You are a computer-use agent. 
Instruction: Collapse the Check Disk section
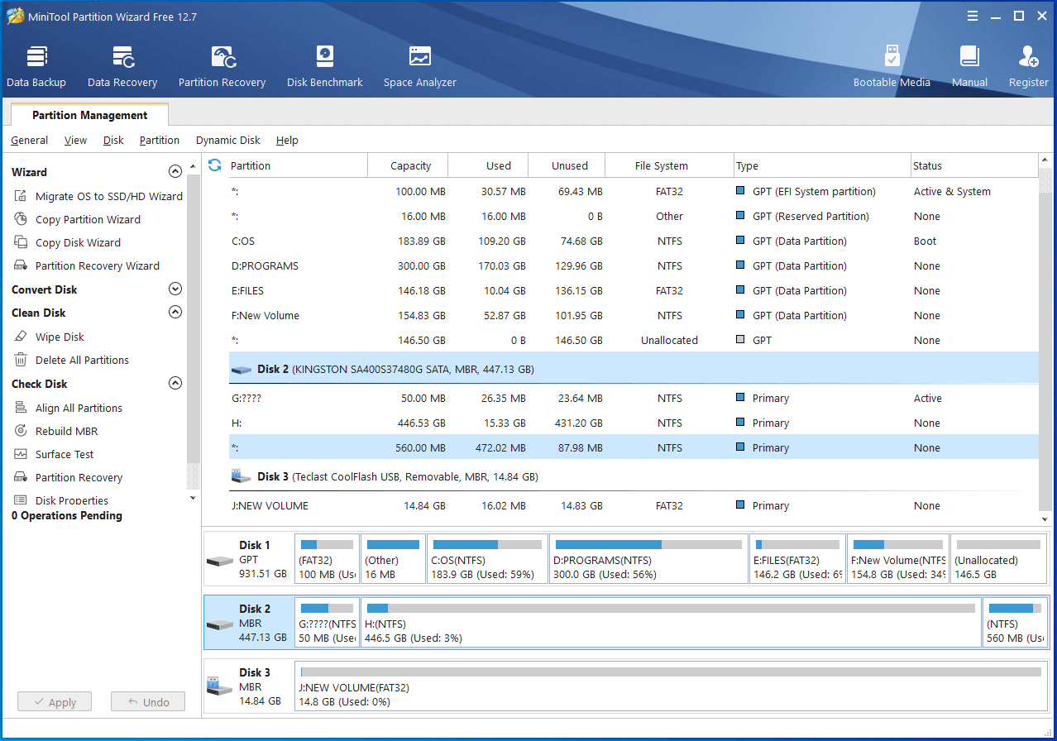[175, 384]
